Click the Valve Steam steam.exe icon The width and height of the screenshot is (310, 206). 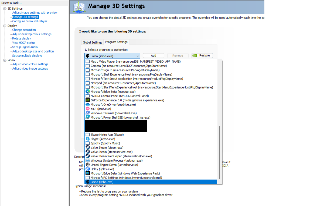click(x=88, y=147)
